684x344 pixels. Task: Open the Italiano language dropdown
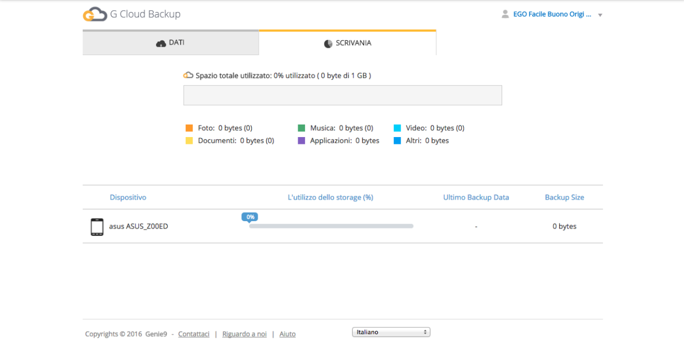(391, 332)
